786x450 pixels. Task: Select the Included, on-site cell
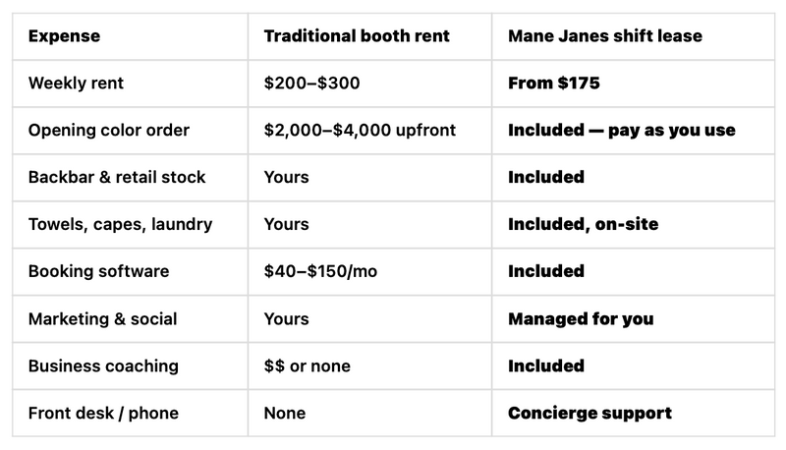583,224
